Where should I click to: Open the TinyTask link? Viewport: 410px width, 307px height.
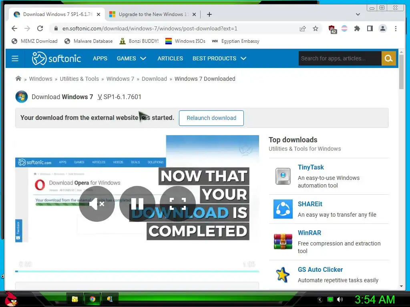(x=311, y=167)
